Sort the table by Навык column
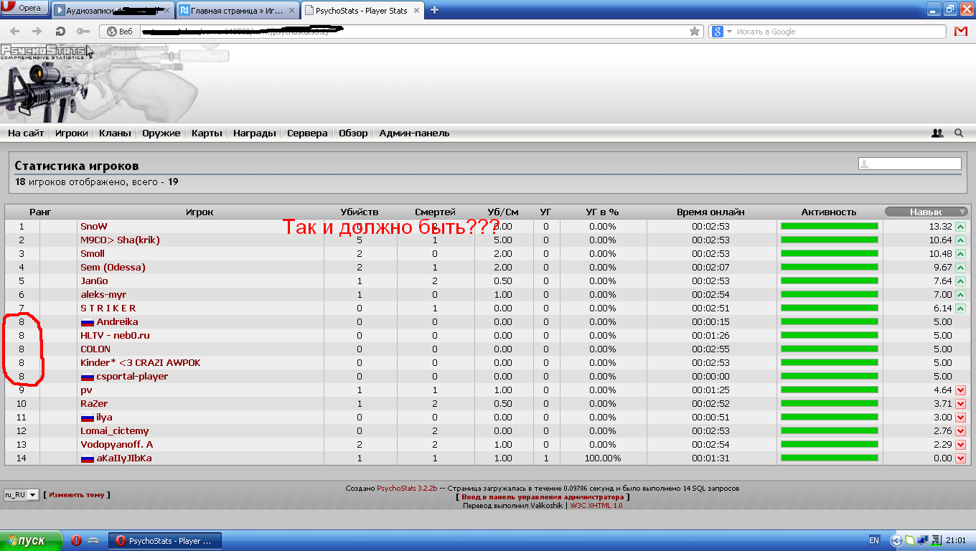The image size is (976, 551). coord(926,212)
